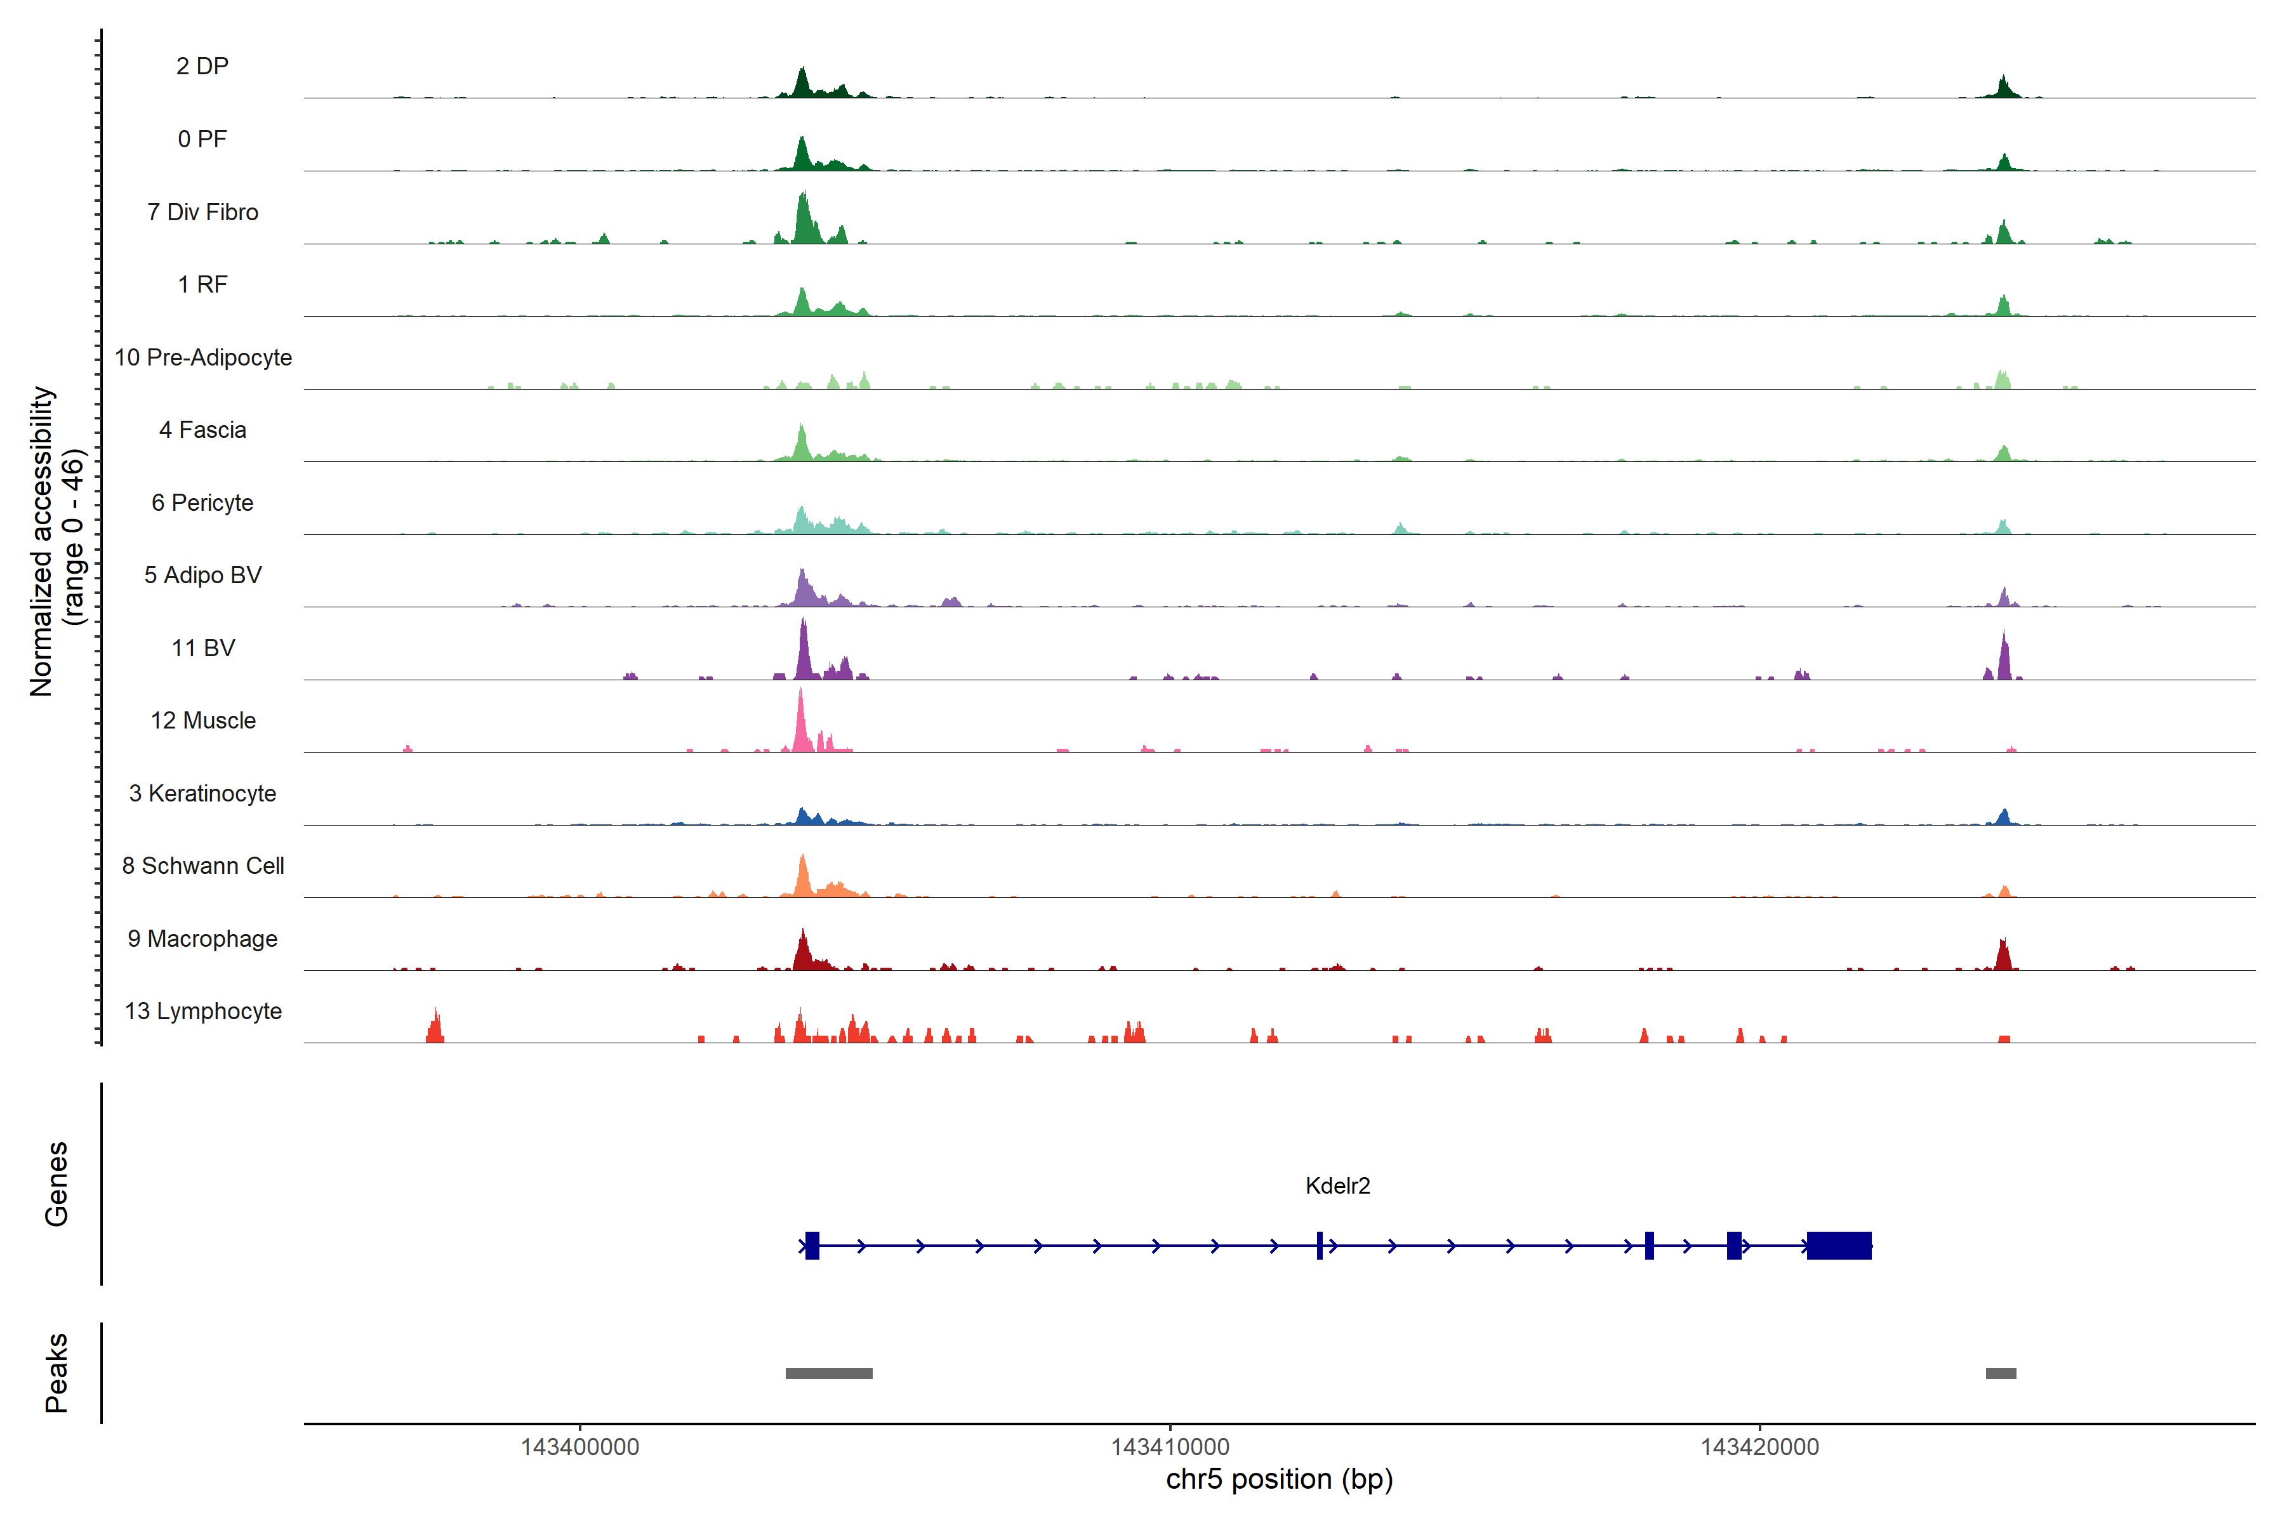Click the 143400000 axis tick label
Screen dimensions: 2285x1523
point(580,1446)
